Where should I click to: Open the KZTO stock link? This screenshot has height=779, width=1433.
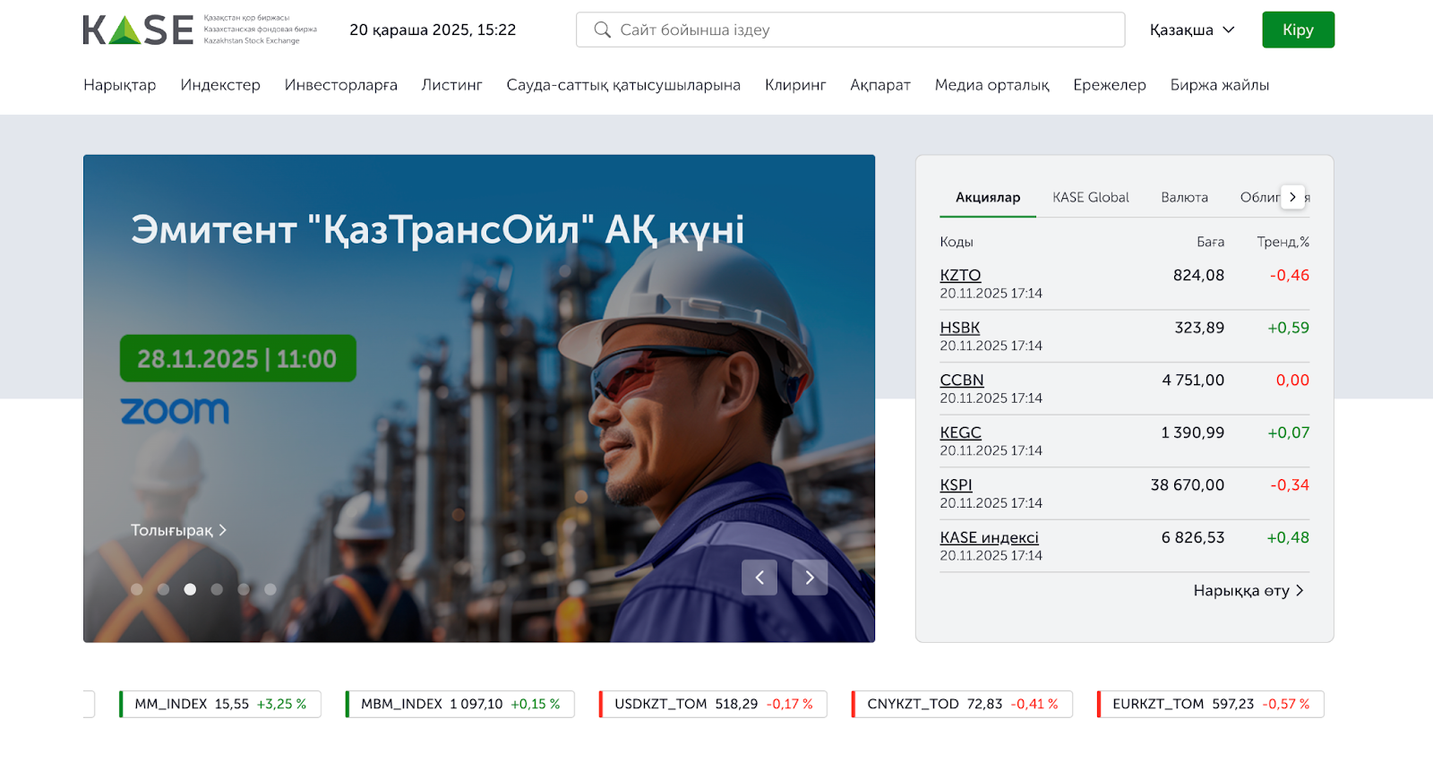pos(960,275)
